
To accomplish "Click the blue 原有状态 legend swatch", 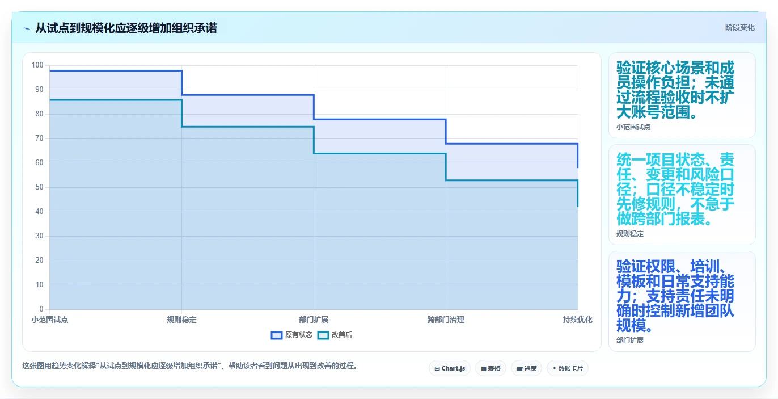I will (x=277, y=335).
